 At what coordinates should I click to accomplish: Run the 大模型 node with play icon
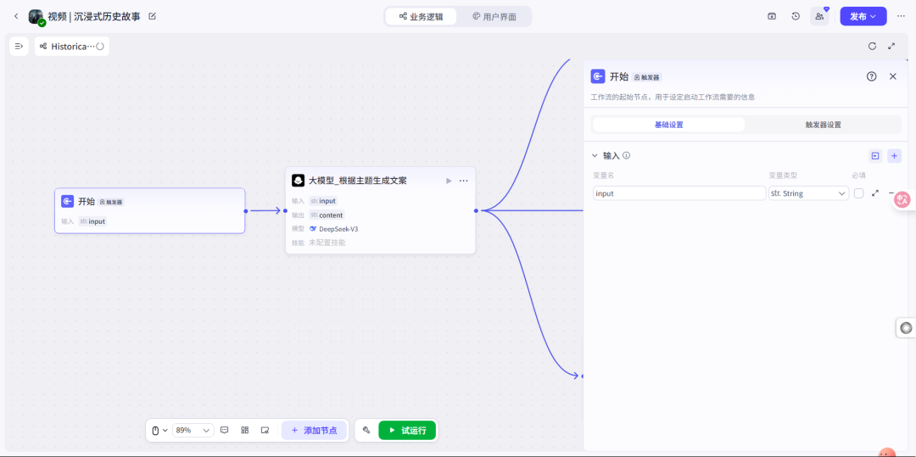click(449, 181)
